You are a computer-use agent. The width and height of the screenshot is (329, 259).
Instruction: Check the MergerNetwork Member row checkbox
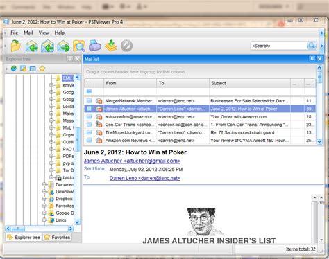89,100
